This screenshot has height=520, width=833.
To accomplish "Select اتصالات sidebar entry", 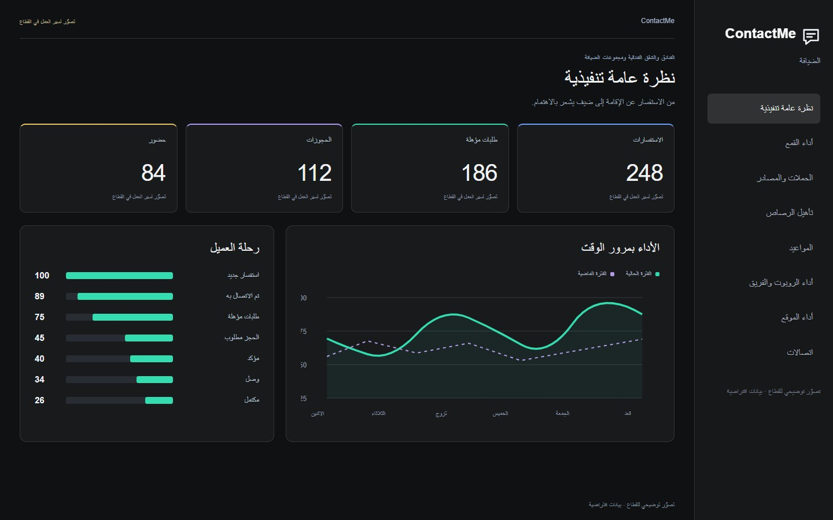I will click(764, 352).
